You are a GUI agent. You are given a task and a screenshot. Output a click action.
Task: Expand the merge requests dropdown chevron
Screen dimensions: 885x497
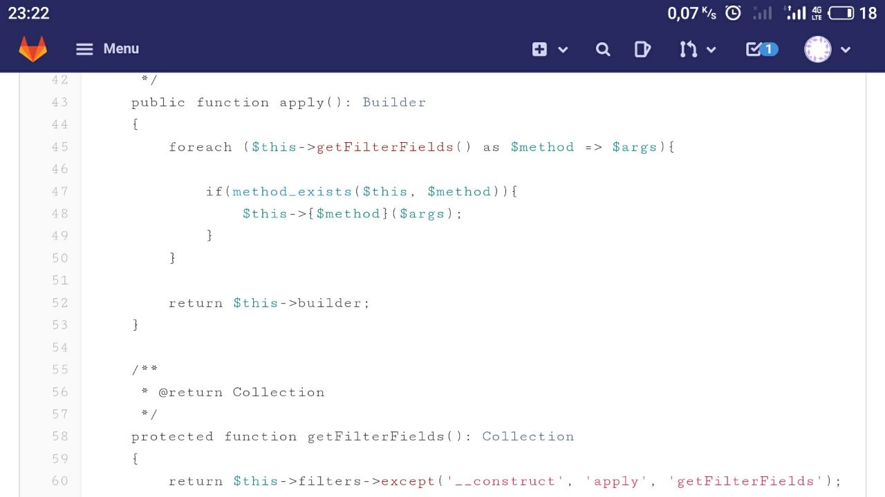711,50
